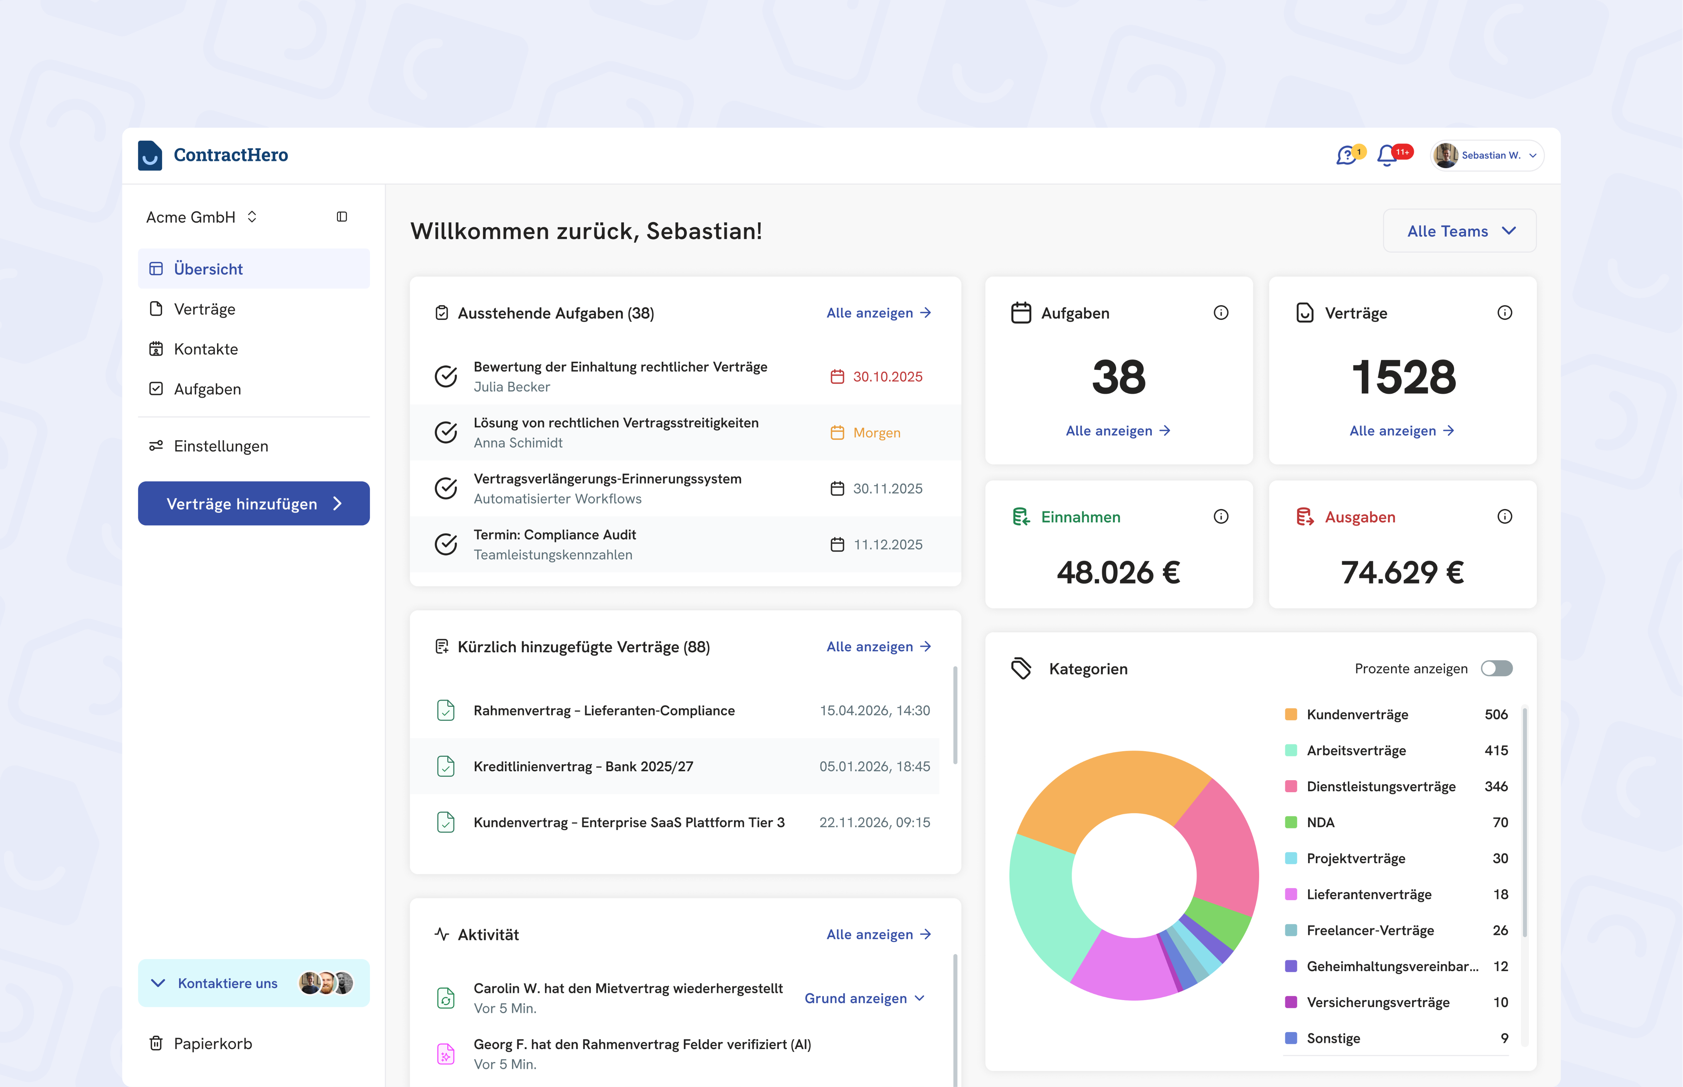Mark Compliance Audit task as done
This screenshot has width=1683, height=1087.
pyautogui.click(x=446, y=544)
